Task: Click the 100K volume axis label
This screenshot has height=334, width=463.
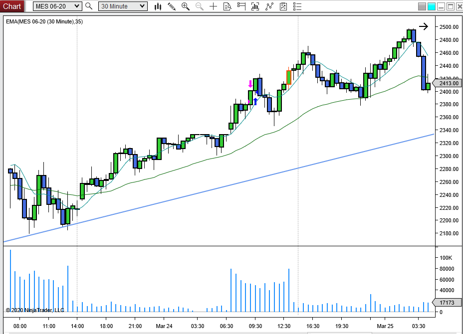Action: [x=446, y=258]
